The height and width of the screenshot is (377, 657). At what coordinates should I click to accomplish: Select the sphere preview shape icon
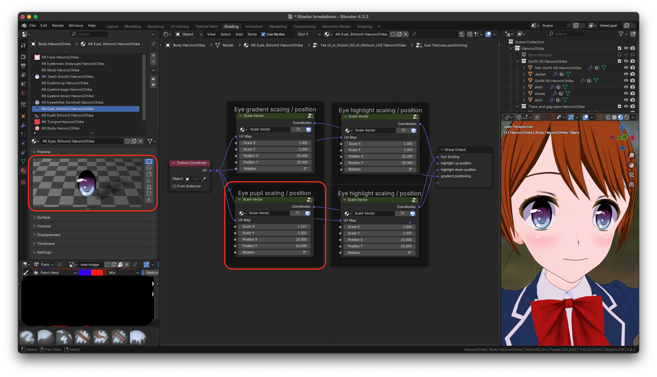[x=149, y=168]
